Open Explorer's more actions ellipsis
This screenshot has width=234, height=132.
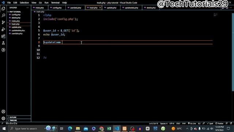tap(27, 8)
